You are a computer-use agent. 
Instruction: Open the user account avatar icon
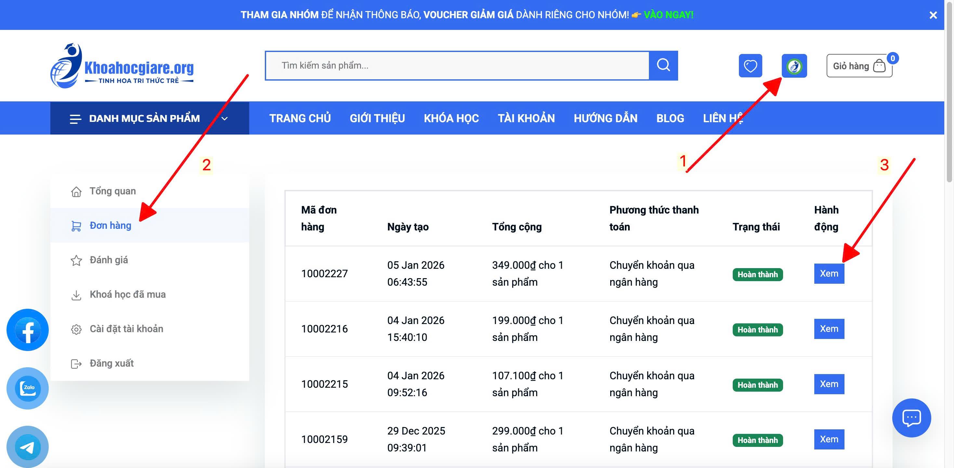[x=794, y=66]
